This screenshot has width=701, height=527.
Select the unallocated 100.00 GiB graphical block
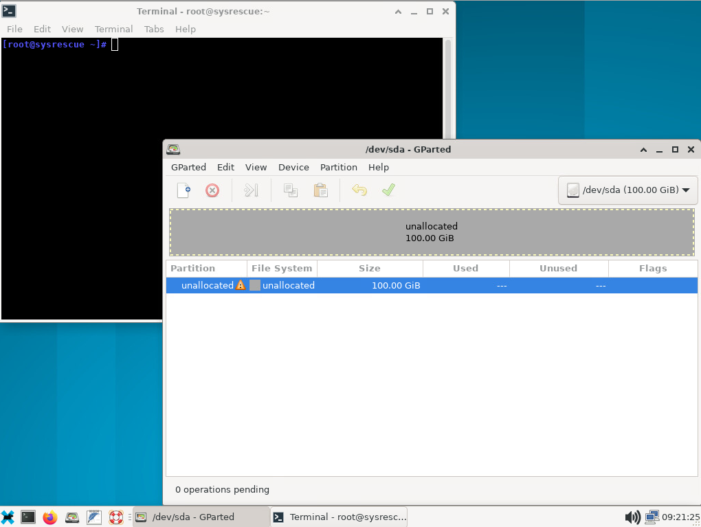point(432,232)
